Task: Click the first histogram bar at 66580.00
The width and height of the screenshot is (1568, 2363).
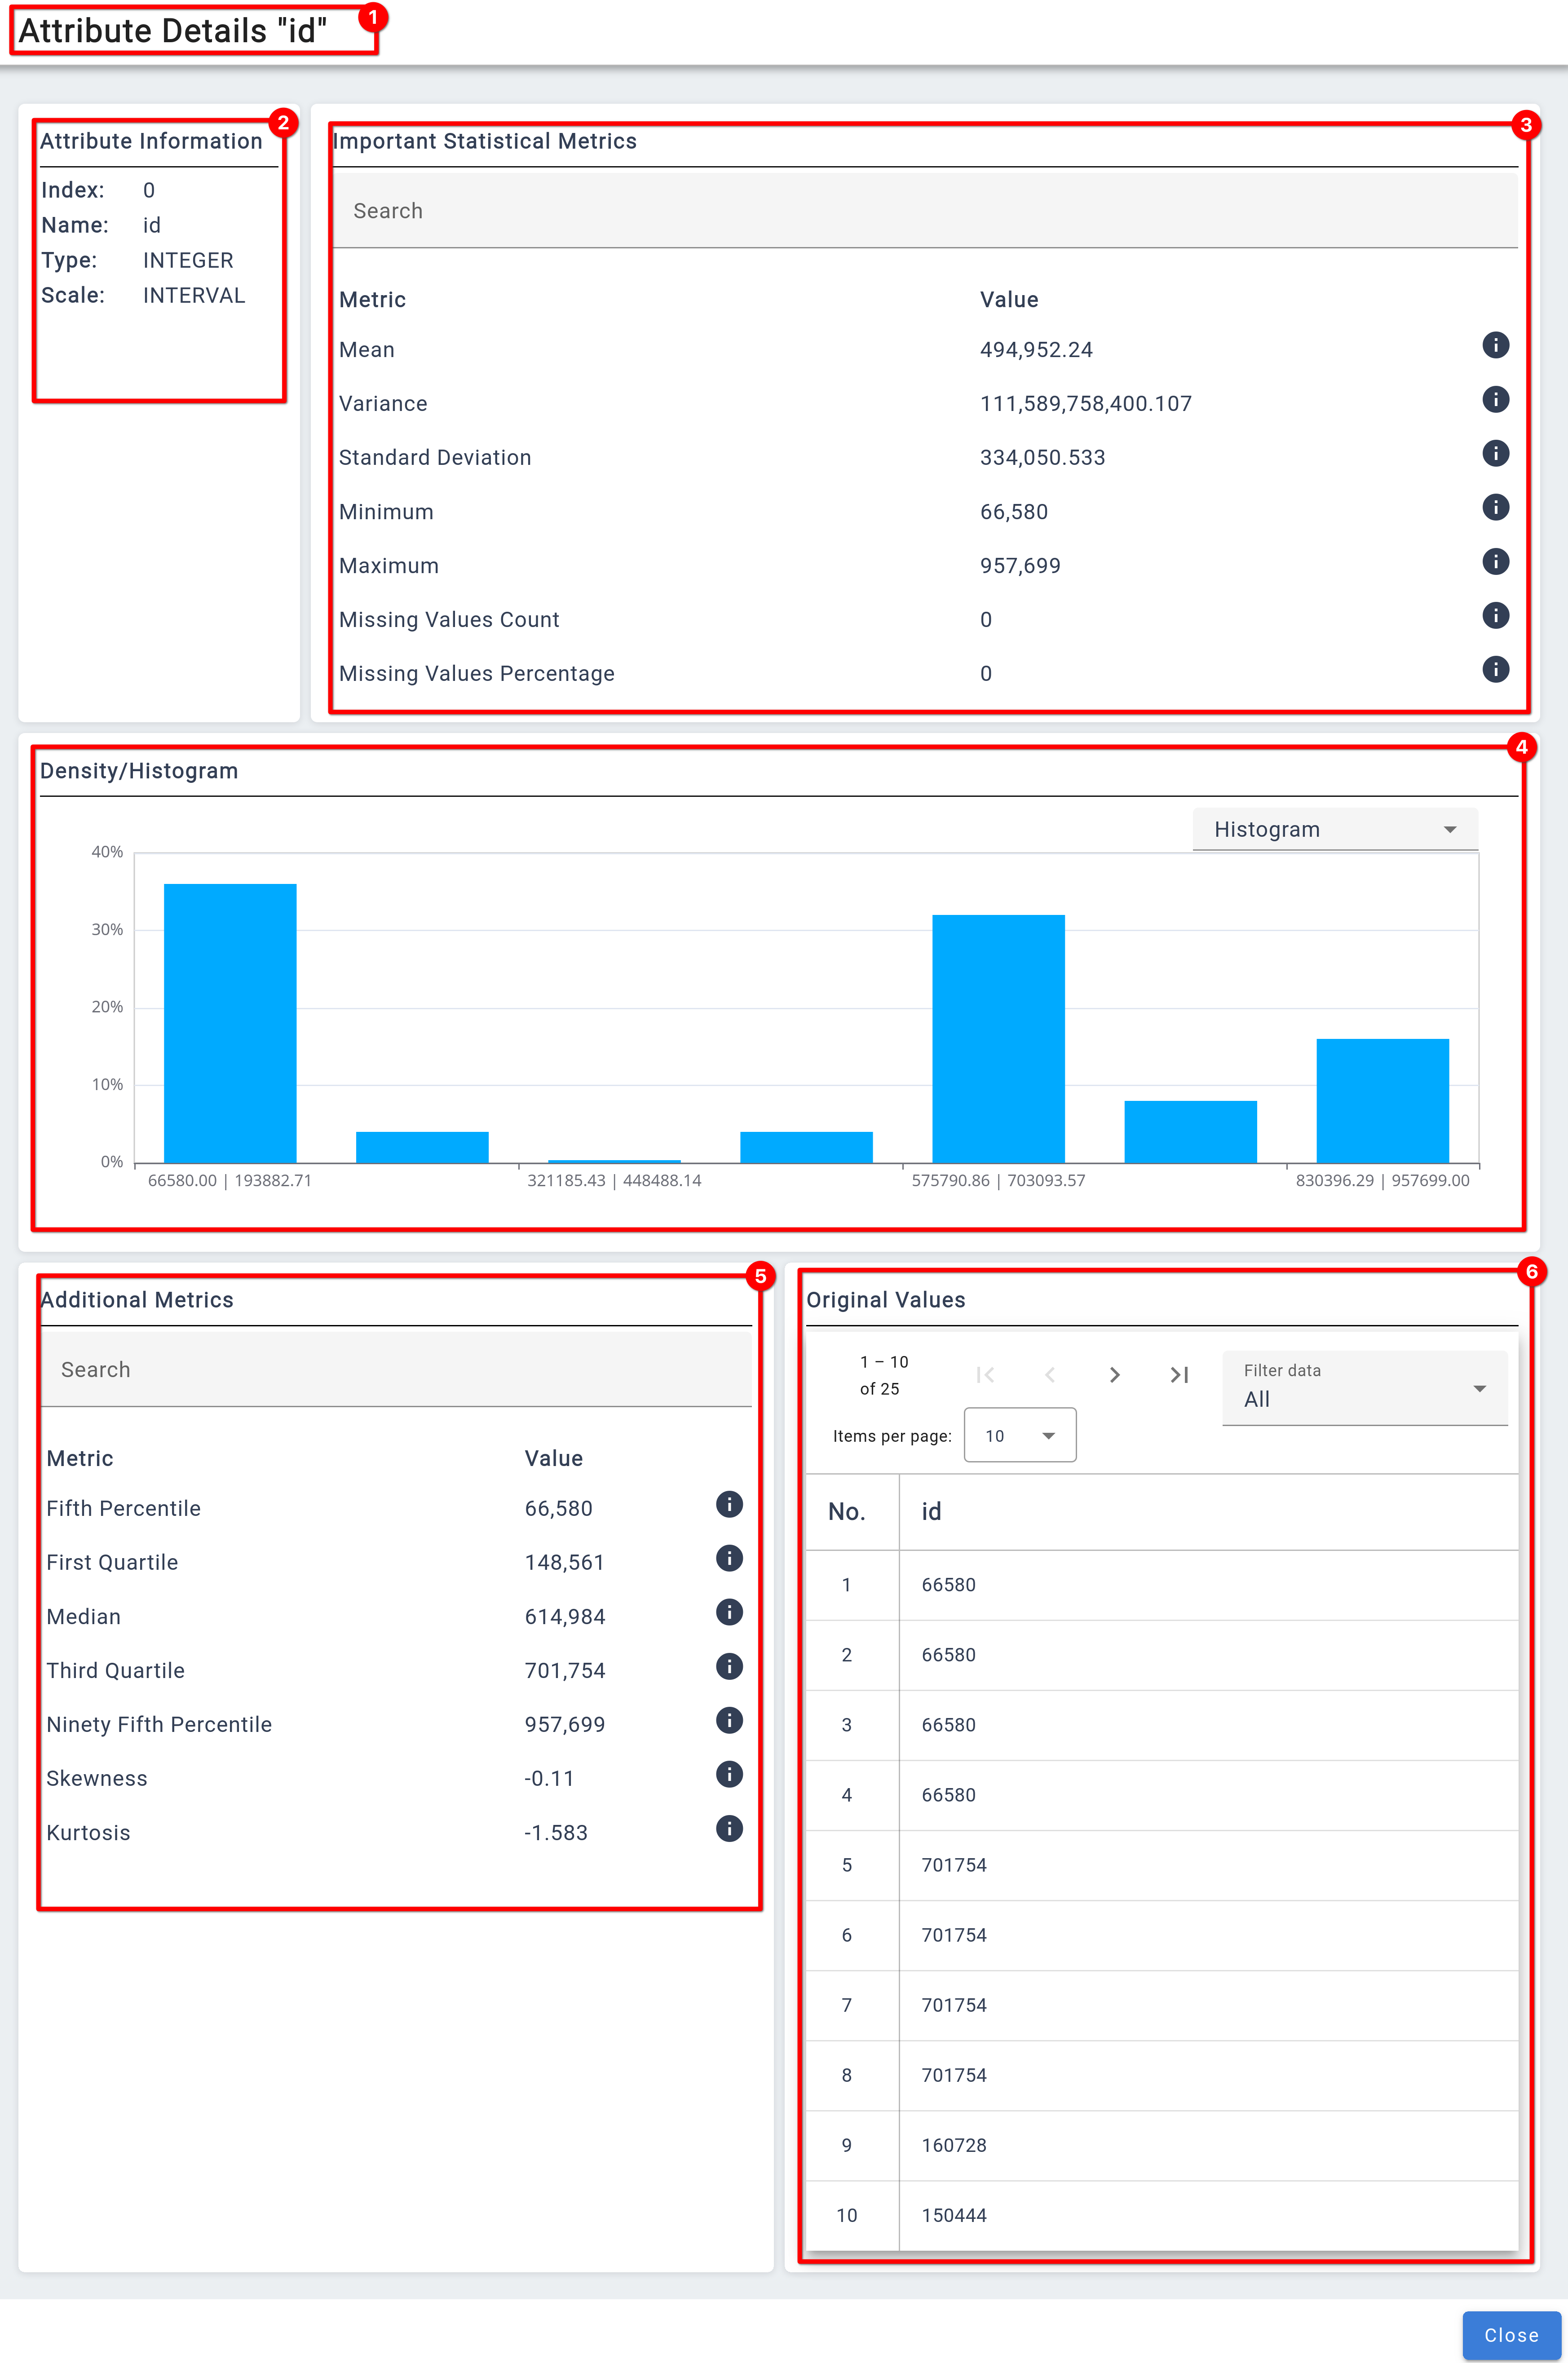Action: pos(230,1023)
